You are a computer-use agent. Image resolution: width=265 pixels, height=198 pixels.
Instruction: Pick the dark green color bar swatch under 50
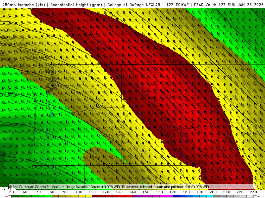pos(15,196)
